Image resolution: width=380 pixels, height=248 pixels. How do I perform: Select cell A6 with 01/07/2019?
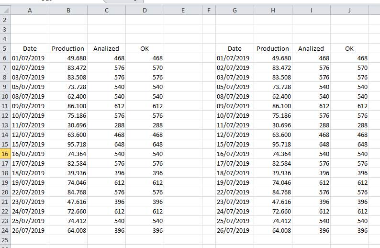[x=30, y=58]
